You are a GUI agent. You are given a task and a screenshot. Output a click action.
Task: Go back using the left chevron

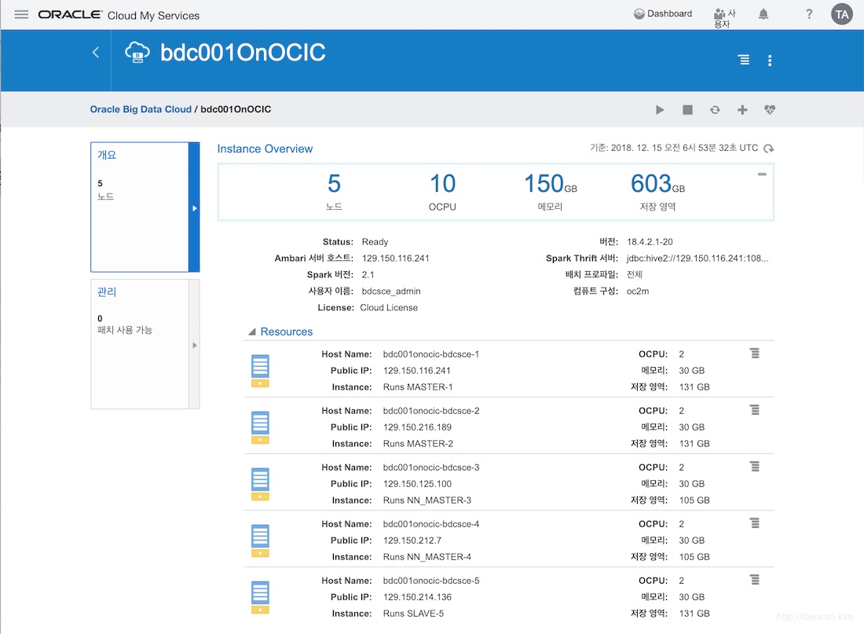click(x=95, y=53)
